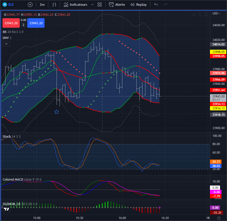This screenshot has height=221, width=227.
Task: Open the bar chart style selector
Action: 54,5
